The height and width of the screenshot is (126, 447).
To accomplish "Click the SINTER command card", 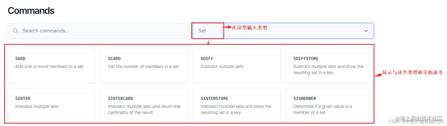I will (51, 105).
